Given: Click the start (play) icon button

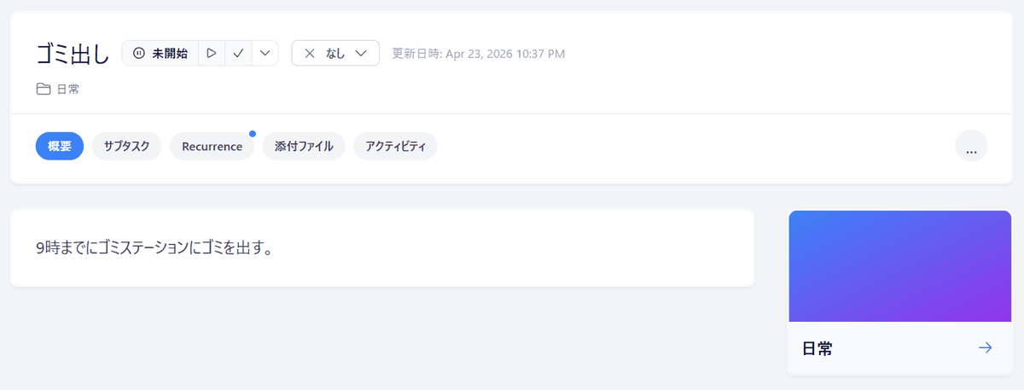Looking at the screenshot, I should point(212,54).
